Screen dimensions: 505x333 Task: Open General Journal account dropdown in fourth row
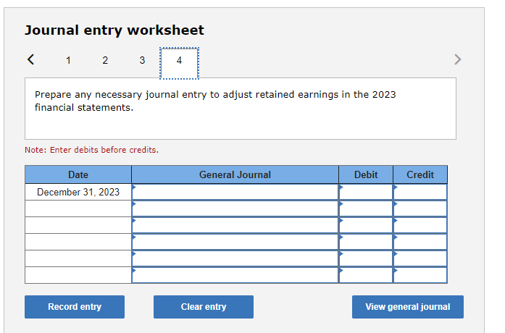pos(235,243)
